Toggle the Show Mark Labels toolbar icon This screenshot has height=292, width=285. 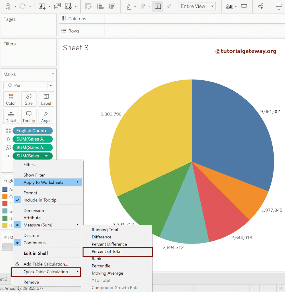coord(158,6)
